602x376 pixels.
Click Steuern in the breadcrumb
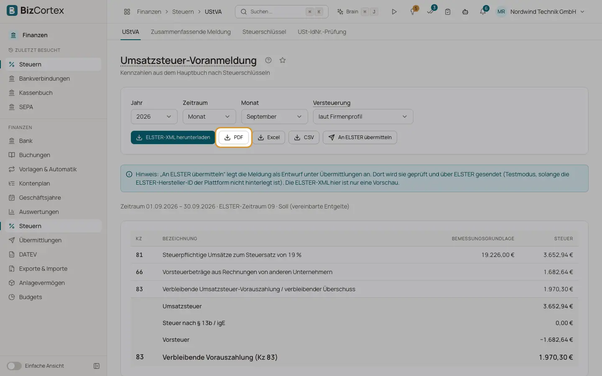pyautogui.click(x=183, y=12)
